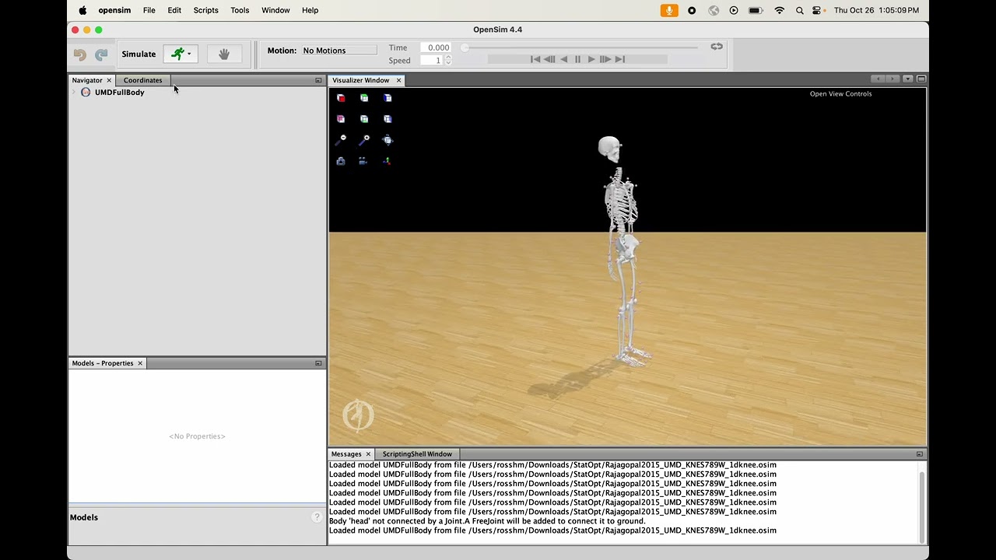Image resolution: width=996 pixels, height=560 pixels.
Task: Click the hand stop-simulation button
Action: (224, 54)
